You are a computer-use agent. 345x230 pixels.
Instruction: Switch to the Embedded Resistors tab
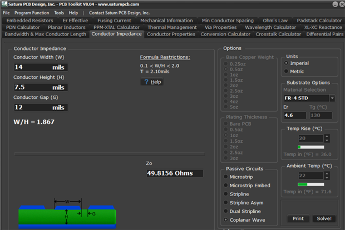[29, 21]
